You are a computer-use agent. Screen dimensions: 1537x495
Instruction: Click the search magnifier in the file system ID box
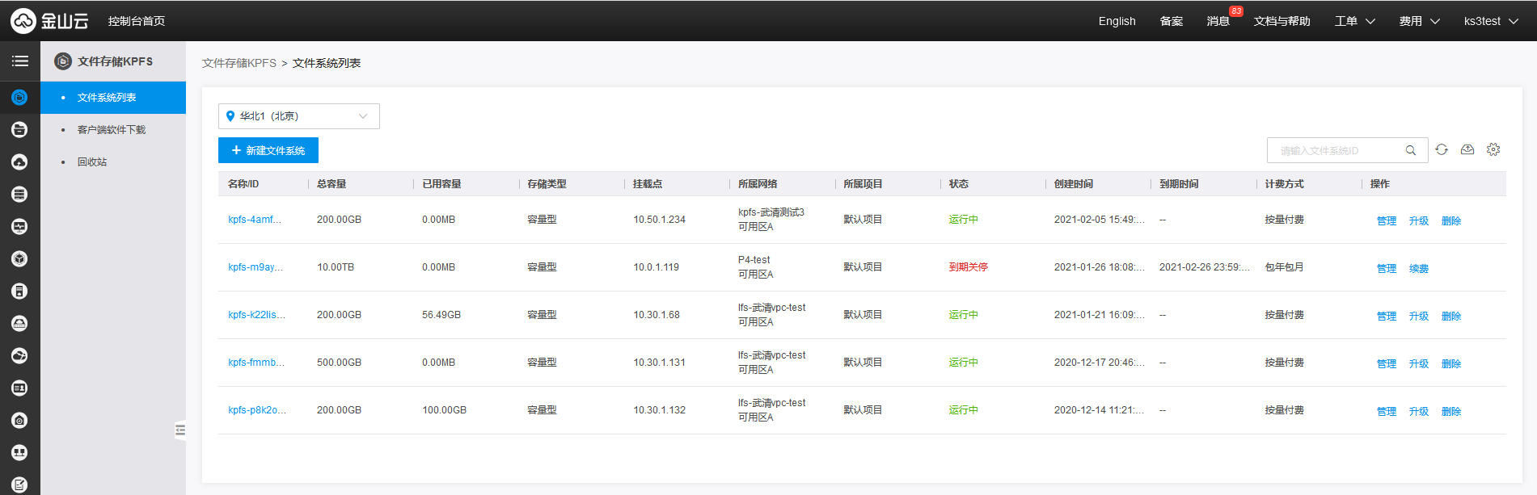pos(1411,150)
